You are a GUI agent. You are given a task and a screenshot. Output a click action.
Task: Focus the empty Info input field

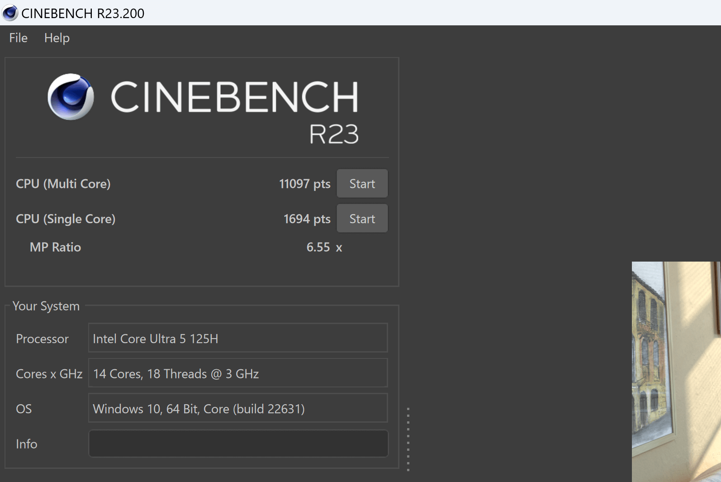(238, 444)
